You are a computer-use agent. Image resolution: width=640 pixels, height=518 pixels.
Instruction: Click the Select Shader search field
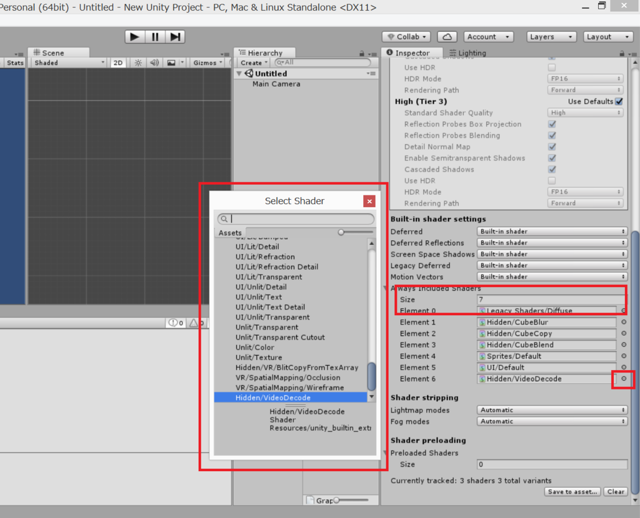tap(296, 219)
